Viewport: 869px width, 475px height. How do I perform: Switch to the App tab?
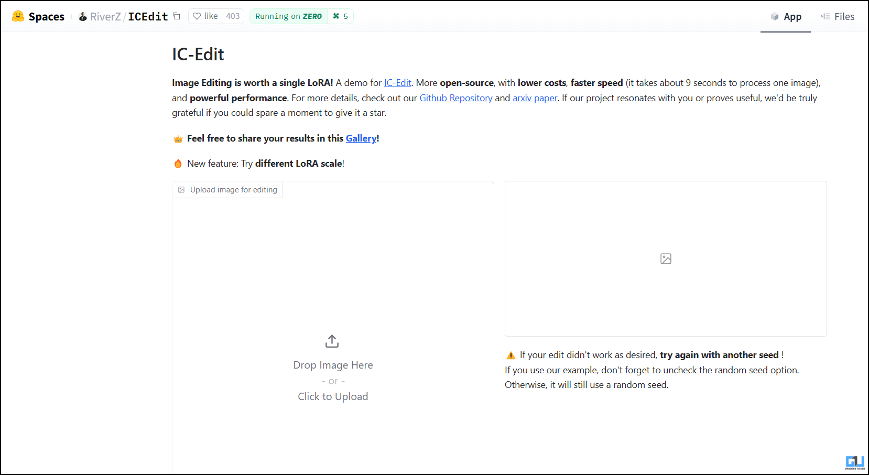coord(786,17)
